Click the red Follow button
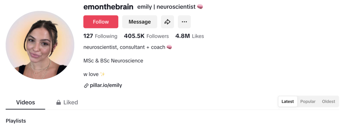The width and height of the screenshot is (342, 125). [101, 22]
